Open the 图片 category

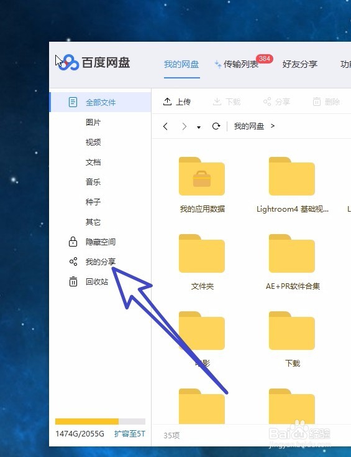(x=93, y=123)
